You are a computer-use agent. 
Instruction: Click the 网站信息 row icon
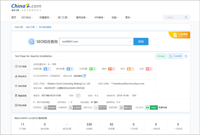point(16,105)
